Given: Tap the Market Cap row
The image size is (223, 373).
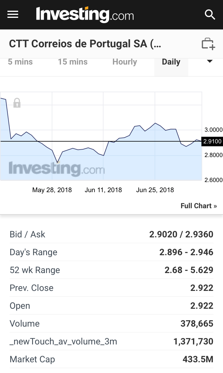Looking at the screenshot, I should pyautogui.click(x=111, y=359).
